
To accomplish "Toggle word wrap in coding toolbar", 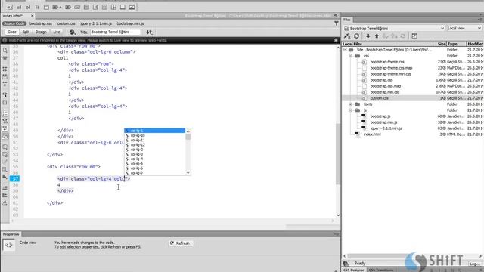I will pyautogui.click(x=5, y=128).
